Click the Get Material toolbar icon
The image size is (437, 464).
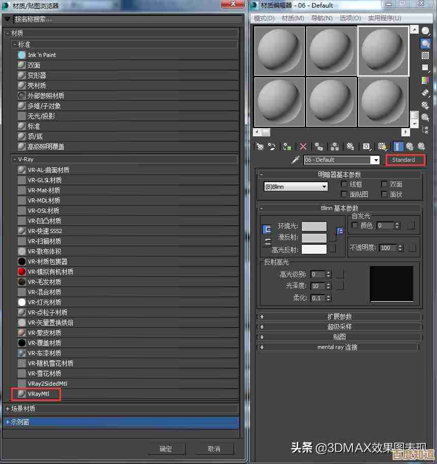(260, 147)
